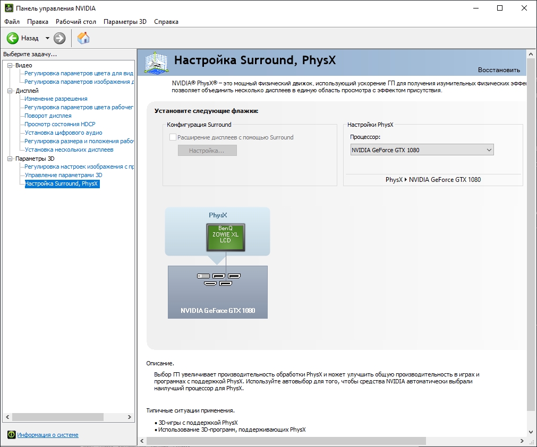Click the Описание. label

160,363
